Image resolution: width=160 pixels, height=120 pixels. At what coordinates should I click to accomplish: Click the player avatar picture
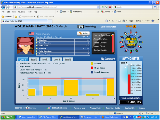(x=25, y=46)
